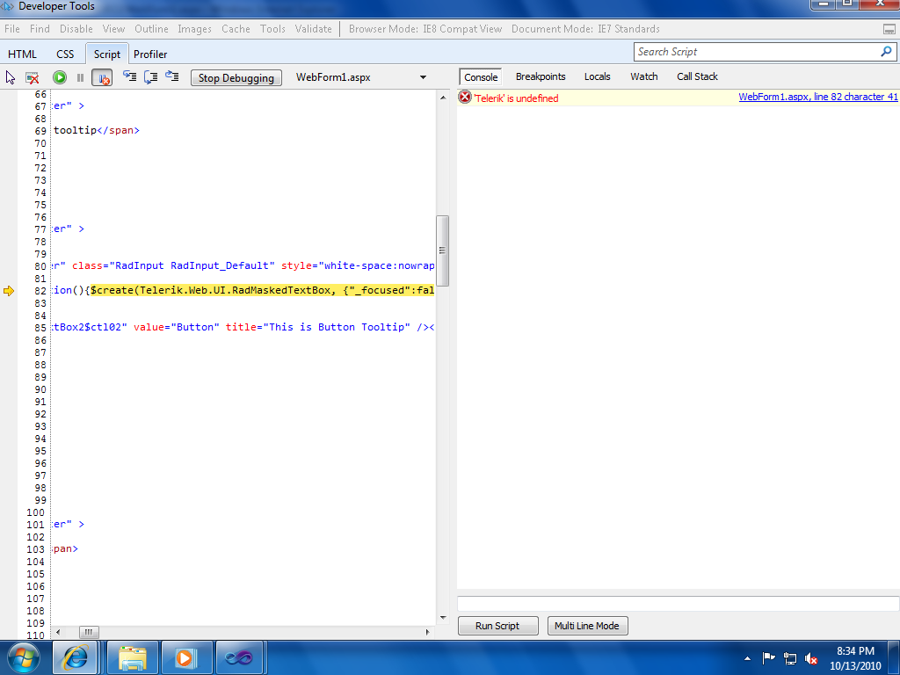The height and width of the screenshot is (675, 900).
Task: Open the Windows Start menu
Action: (x=24, y=657)
